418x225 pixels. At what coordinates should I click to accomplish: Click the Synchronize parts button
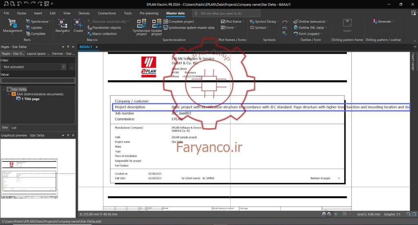[x=37, y=22]
